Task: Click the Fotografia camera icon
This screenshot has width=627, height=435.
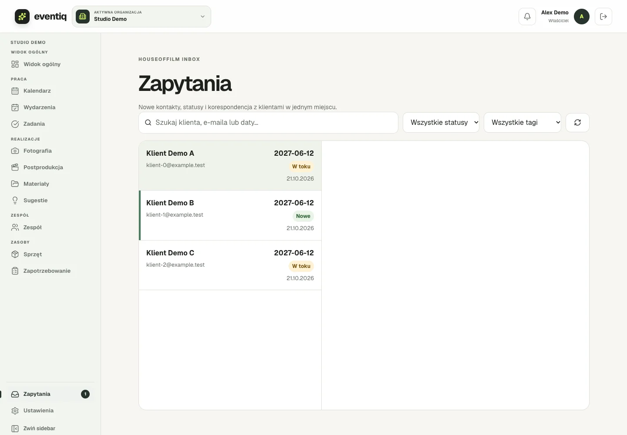Action: [x=15, y=151]
